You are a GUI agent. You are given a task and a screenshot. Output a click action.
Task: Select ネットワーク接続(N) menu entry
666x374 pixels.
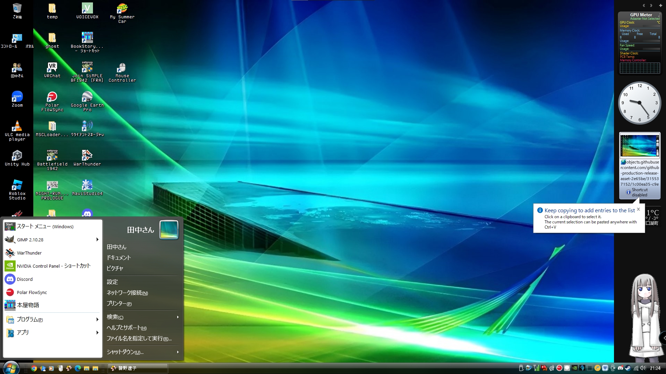point(127,293)
